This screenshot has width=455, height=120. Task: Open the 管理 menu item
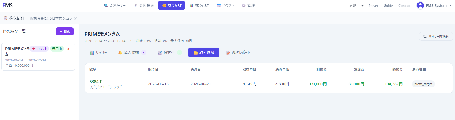click(248, 5)
